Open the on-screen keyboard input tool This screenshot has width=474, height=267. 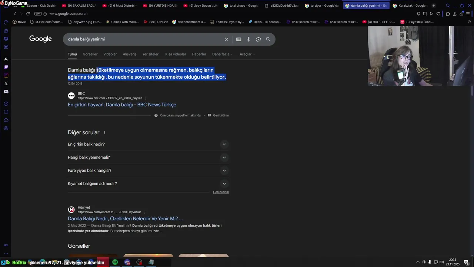239,39
